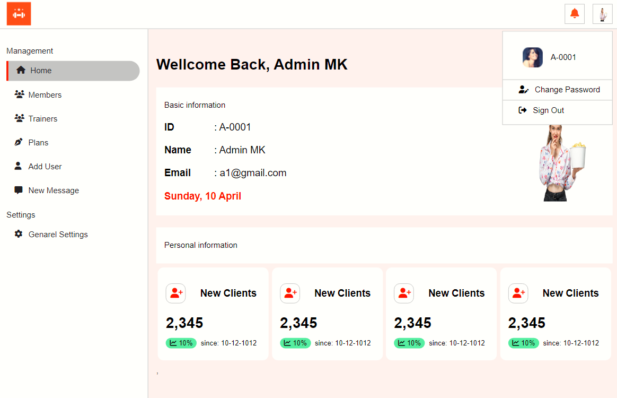Choose Change Password text in dropdown
The image size is (617, 398).
567,90
